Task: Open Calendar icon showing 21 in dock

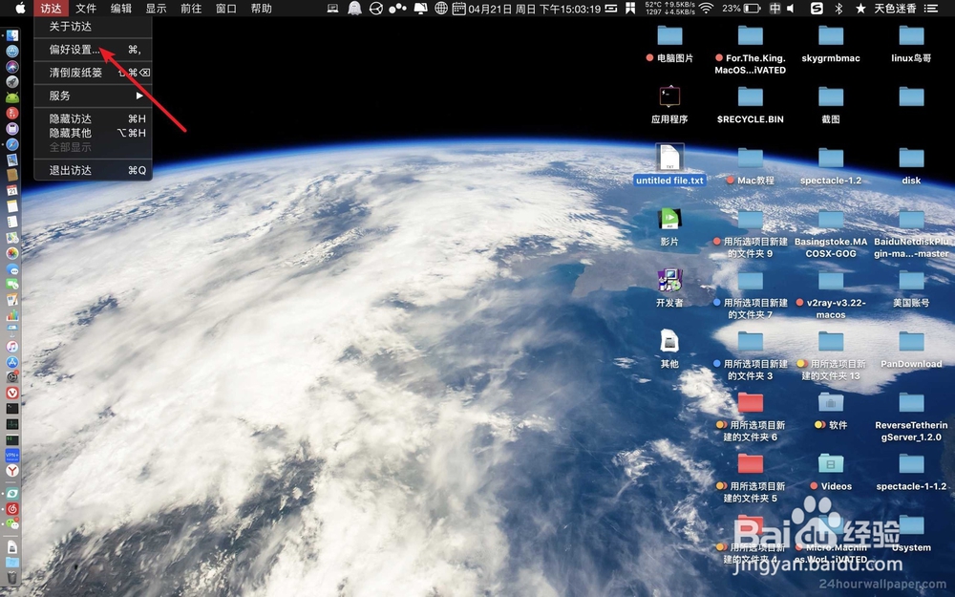Action: click(x=12, y=191)
